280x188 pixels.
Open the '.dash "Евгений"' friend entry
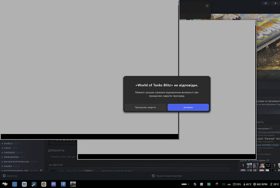pos(268,139)
